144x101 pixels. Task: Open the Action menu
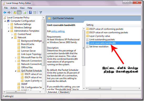point(14,8)
